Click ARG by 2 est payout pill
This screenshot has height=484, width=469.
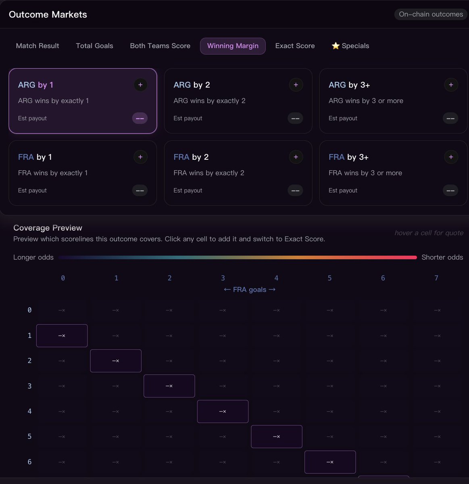pos(295,118)
